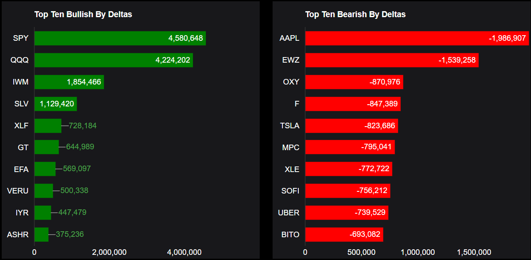
Task: Select the MPC bearish bar
Action: click(350, 147)
